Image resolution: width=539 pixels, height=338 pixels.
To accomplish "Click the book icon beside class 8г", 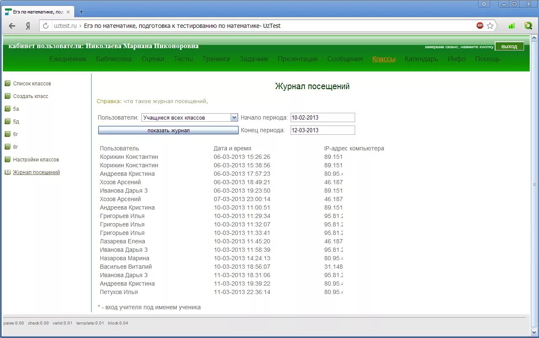I will 8,147.
